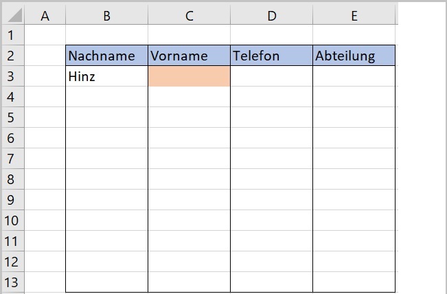The image size is (447, 294).
Task: Click the Vorname header cell
Action: pyautogui.click(x=189, y=56)
